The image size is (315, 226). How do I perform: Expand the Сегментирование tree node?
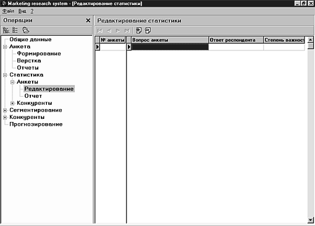pyautogui.click(x=5, y=110)
